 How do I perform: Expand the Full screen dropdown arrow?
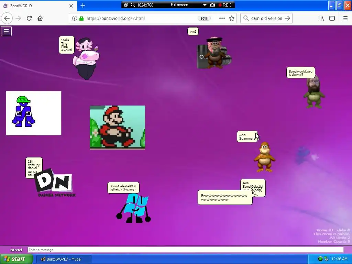point(205,5)
